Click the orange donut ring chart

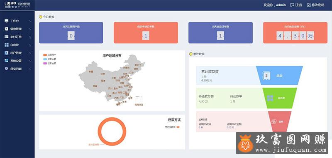112,131
